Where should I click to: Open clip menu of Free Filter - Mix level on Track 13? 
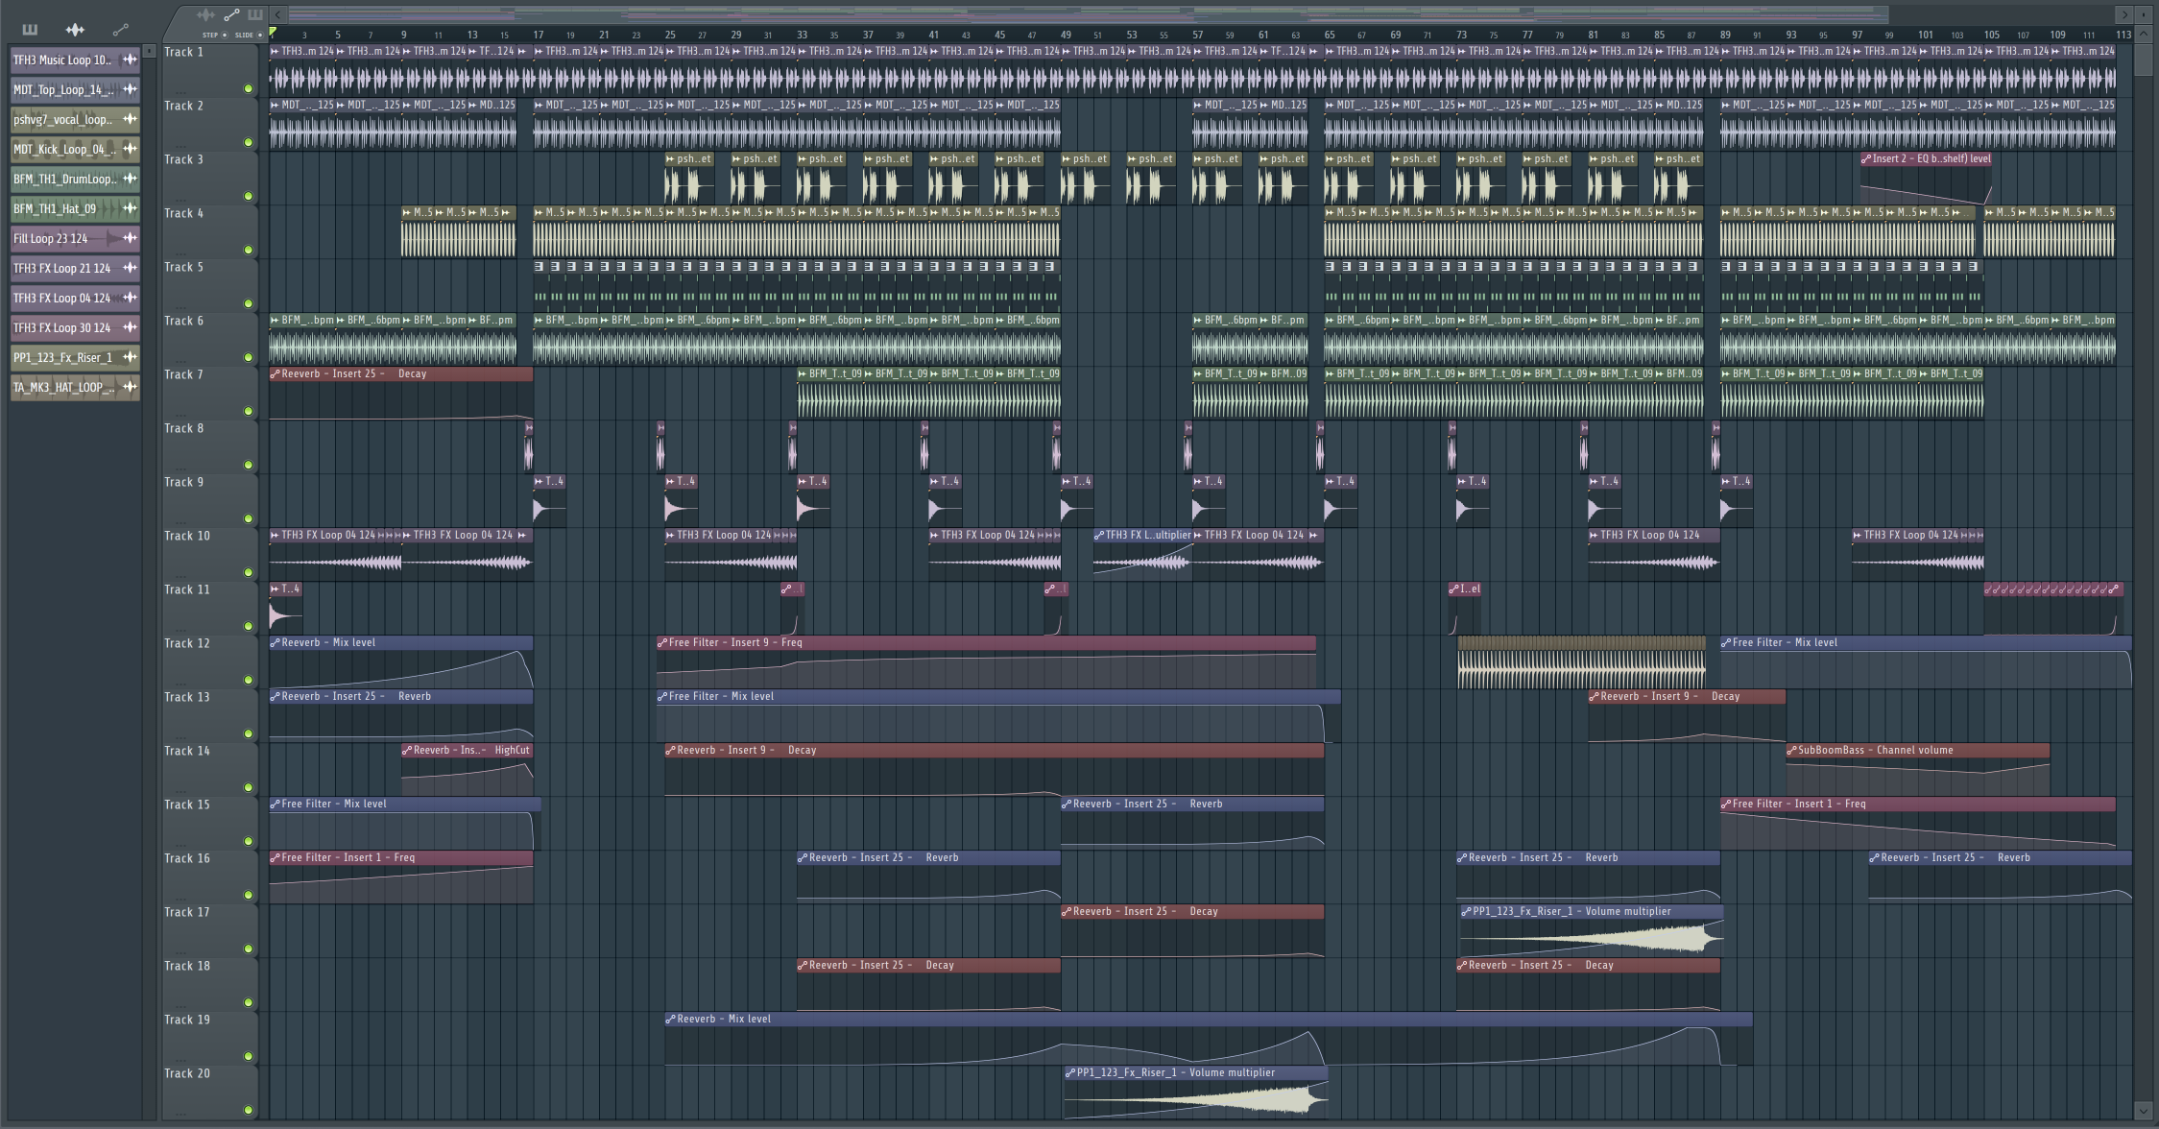pos(662,697)
